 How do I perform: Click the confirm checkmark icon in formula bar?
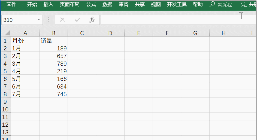[x=77, y=20]
